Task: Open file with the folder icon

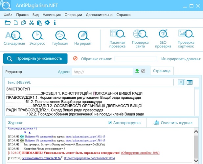Action: 8,23
